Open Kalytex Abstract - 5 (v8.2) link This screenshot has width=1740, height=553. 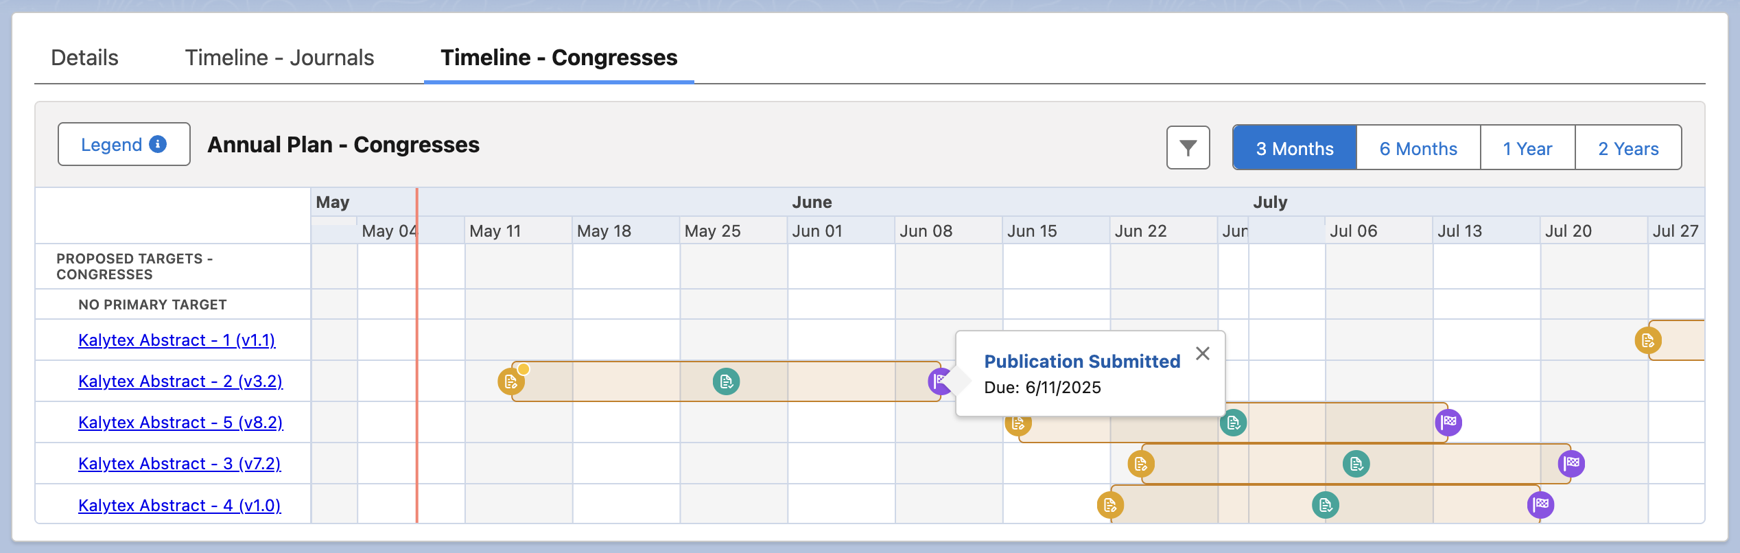pos(180,423)
